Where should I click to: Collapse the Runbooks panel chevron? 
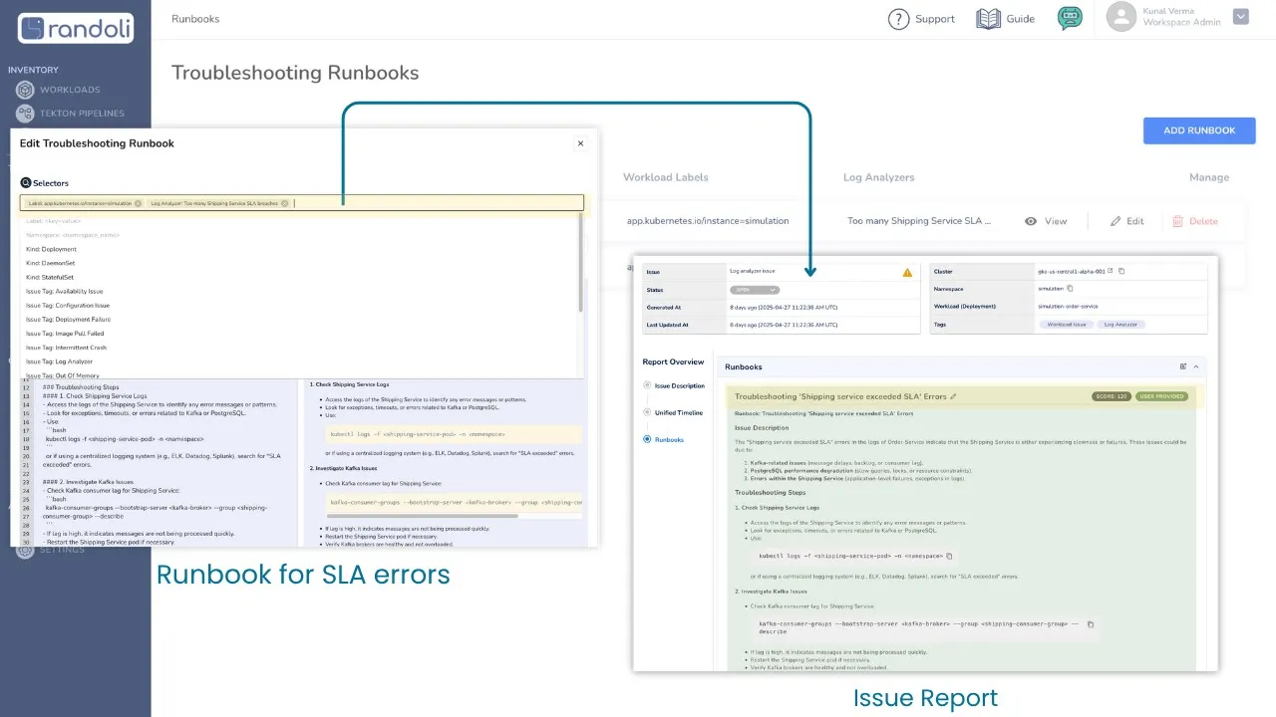pos(1196,366)
